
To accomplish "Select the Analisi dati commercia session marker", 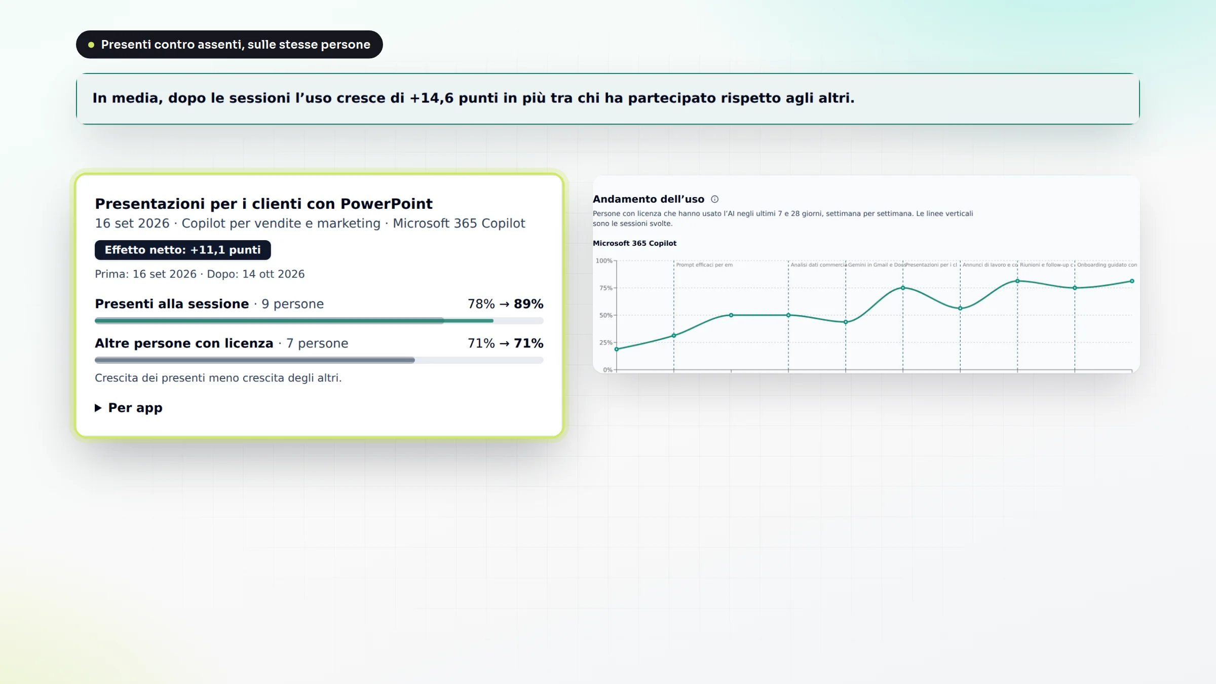I will (818, 265).
